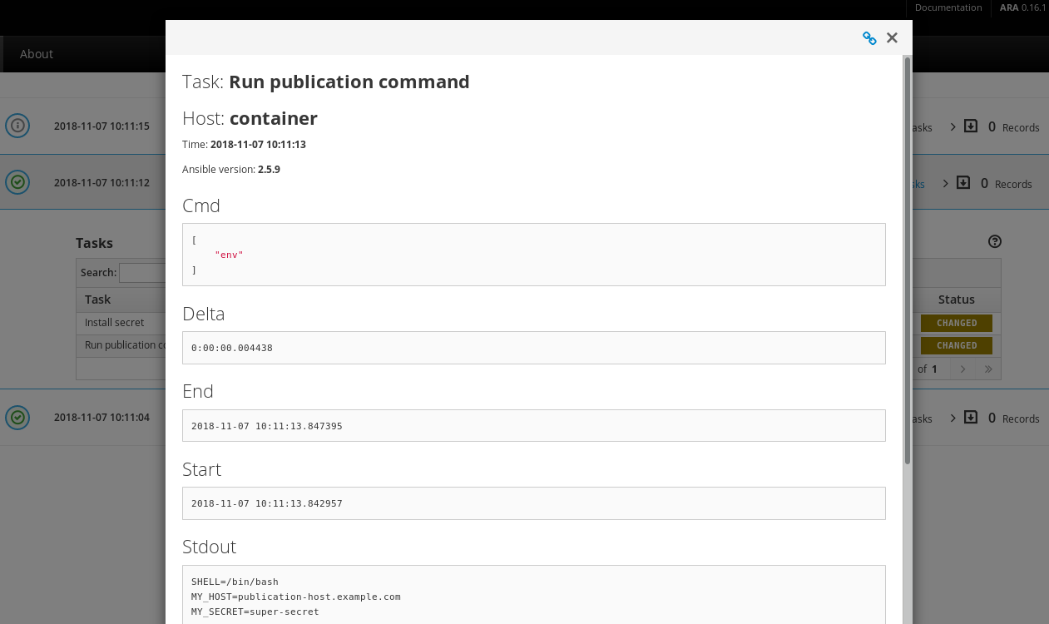Image resolution: width=1049 pixels, height=624 pixels.
Task: Jump to last page of tasks table
Action: click(x=988, y=369)
